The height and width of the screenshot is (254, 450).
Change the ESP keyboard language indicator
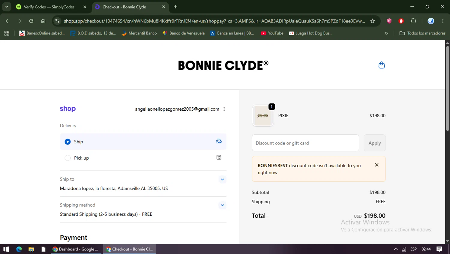pos(413,249)
